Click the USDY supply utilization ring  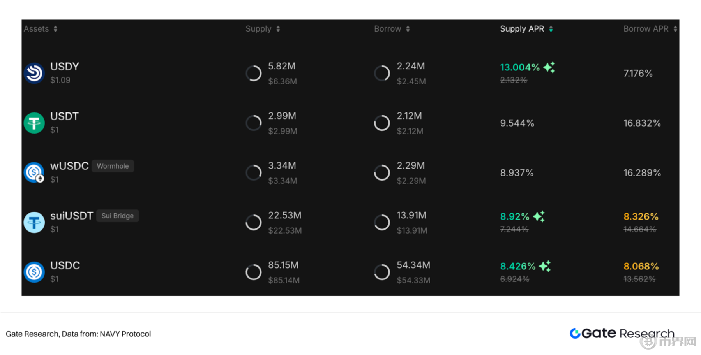point(253,73)
